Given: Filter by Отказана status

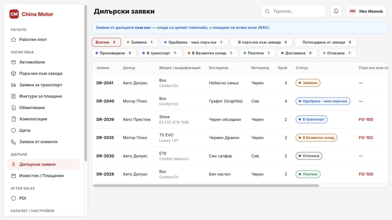Looking at the screenshot, I should (x=337, y=53).
